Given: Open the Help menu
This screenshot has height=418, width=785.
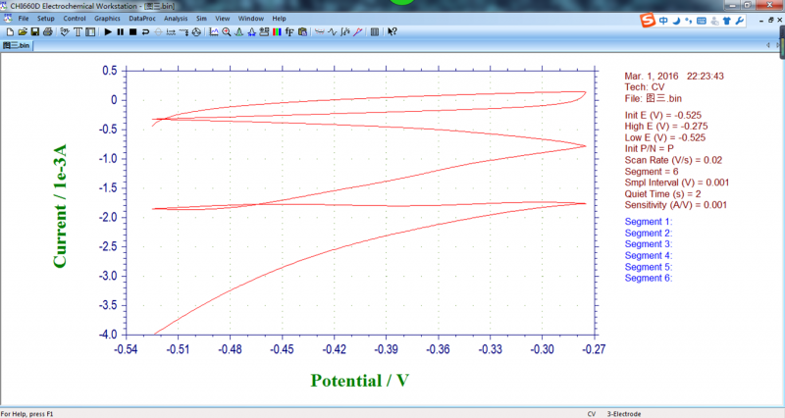Looking at the screenshot, I should 279,19.
